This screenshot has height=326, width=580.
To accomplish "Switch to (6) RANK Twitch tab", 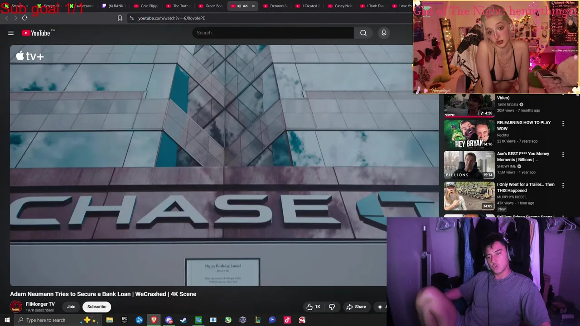I will click(x=113, y=6).
